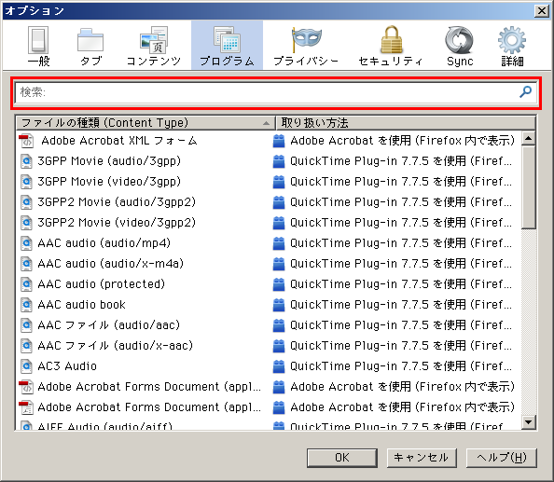This screenshot has height=482, width=554.
Task: Select 3GPP2 Movie (audio/3gpp2) row
Action: pyautogui.click(x=269, y=202)
